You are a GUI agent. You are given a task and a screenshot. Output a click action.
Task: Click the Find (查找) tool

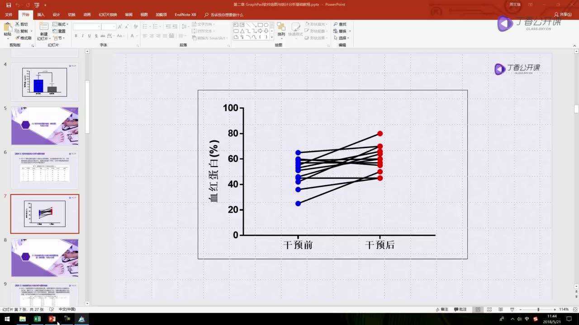point(340,24)
